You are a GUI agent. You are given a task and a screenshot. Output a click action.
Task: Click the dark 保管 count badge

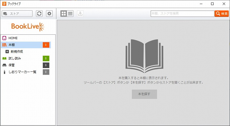[x=46, y=65]
